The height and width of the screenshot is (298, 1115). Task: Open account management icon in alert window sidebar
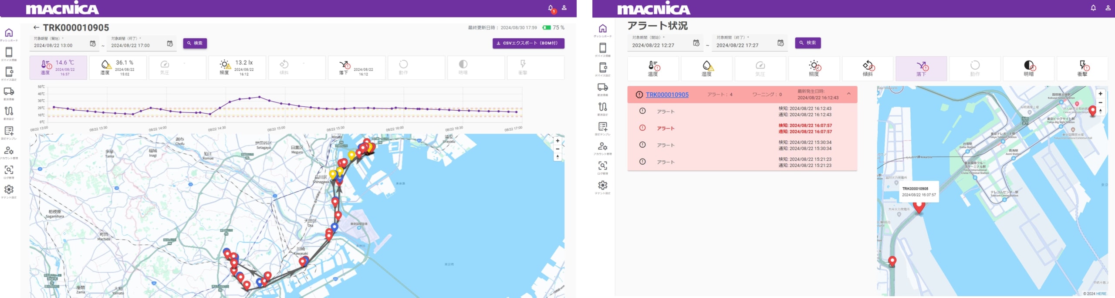[603, 146]
